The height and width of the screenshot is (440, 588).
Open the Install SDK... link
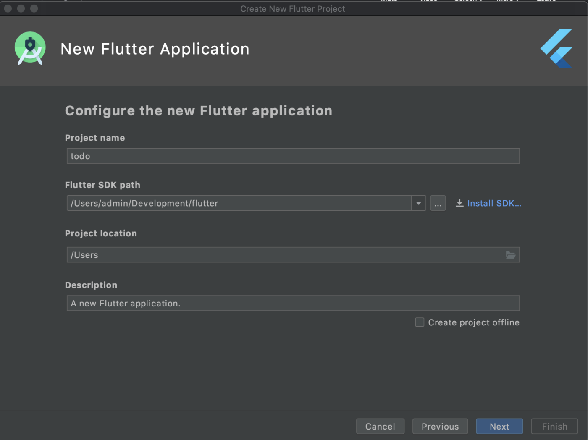(x=494, y=203)
